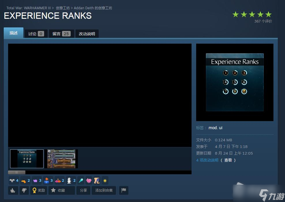Click the main black media viewer

[x=100, y=95]
